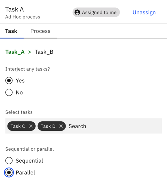Click the Assigned to me chip
This screenshot has width=167, height=180.
(x=96, y=12)
